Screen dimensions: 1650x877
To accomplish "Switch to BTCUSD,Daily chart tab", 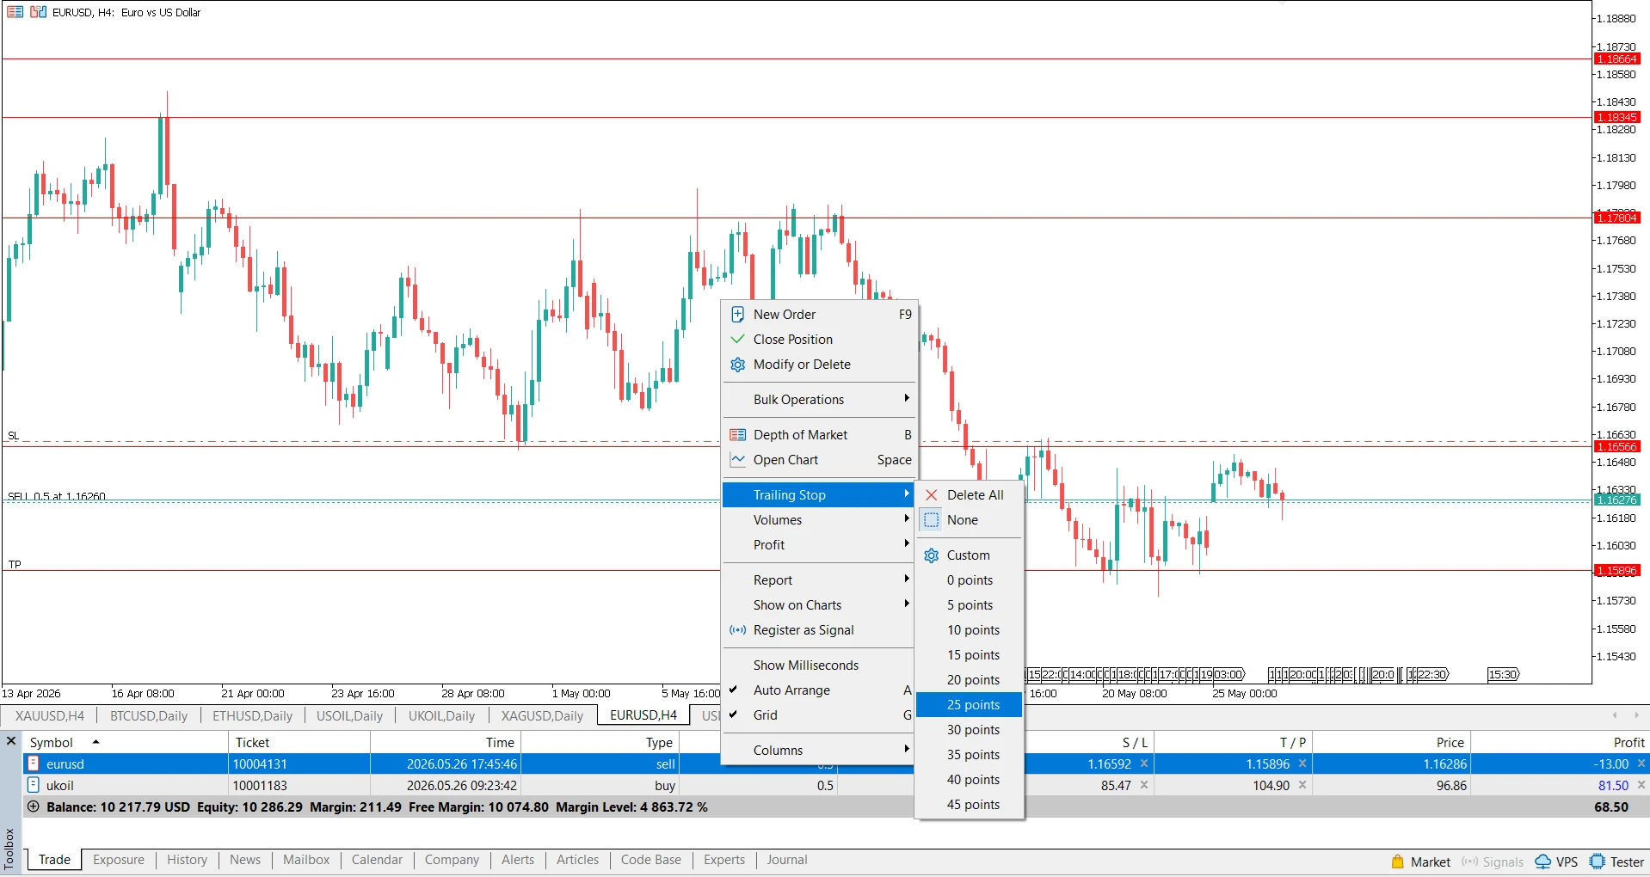I will (149, 715).
